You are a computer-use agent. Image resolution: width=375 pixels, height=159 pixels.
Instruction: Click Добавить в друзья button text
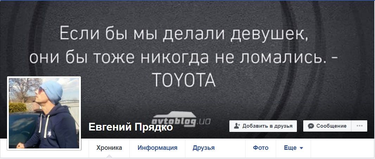(267, 126)
